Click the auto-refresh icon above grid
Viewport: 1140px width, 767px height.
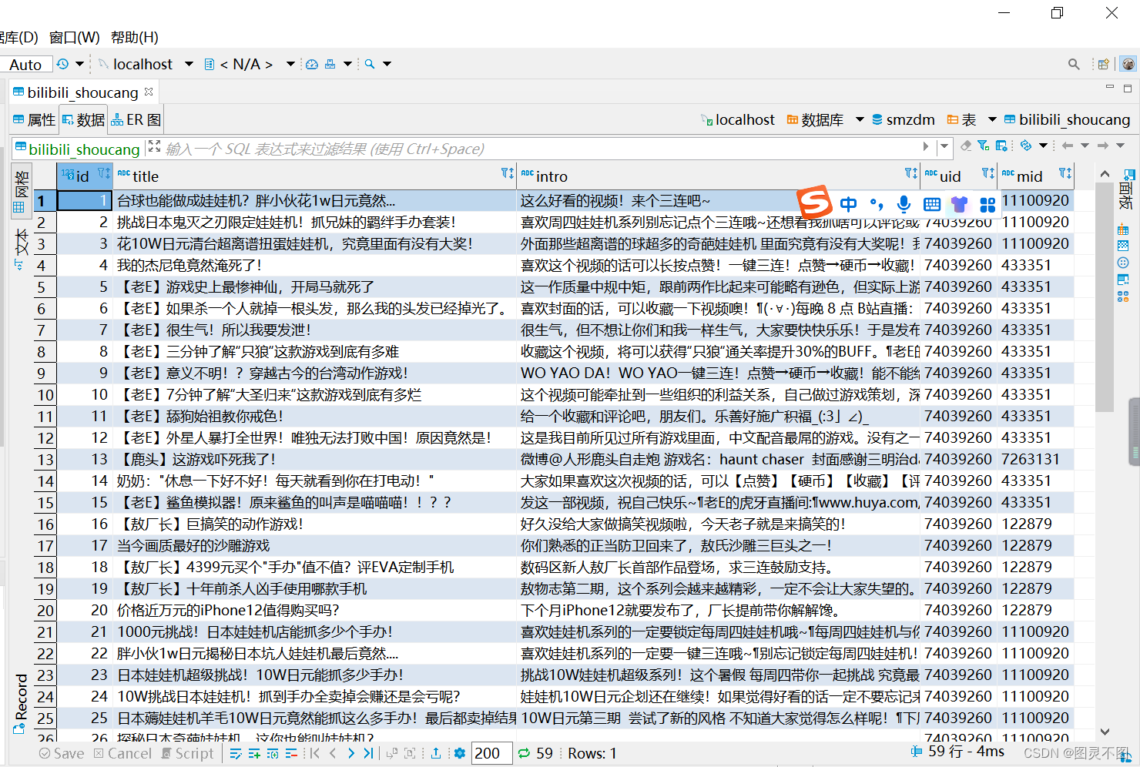pos(1025,146)
